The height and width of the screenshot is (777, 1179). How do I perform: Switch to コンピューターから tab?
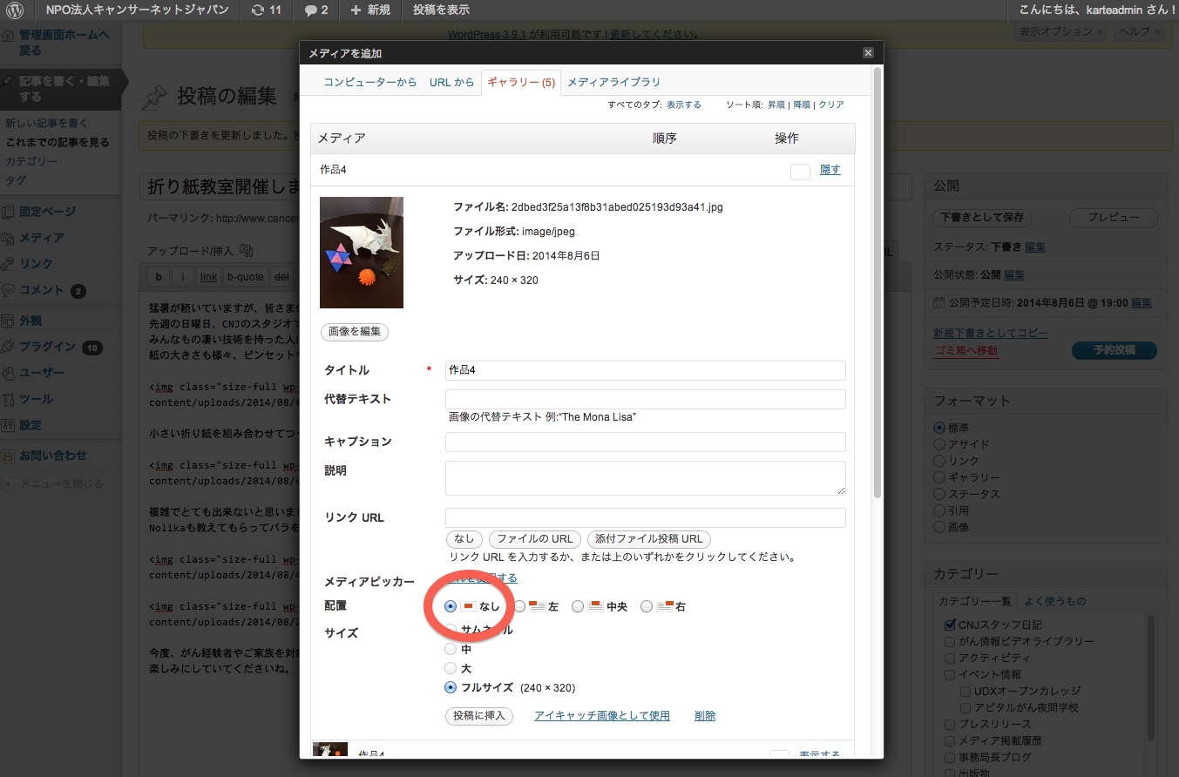tap(370, 83)
